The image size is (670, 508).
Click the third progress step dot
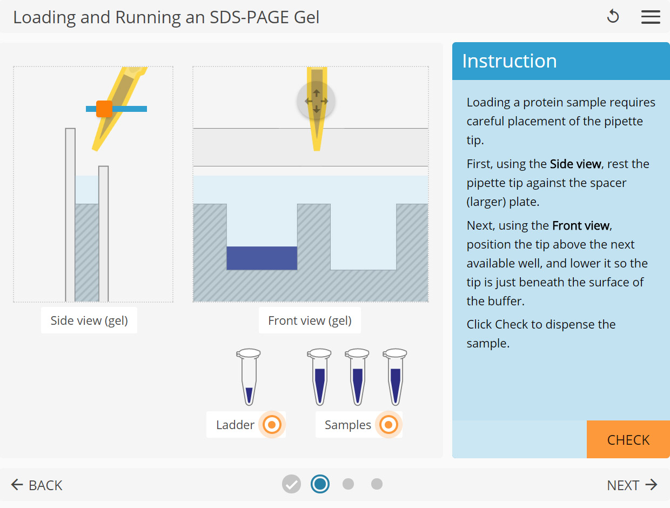[x=349, y=484]
